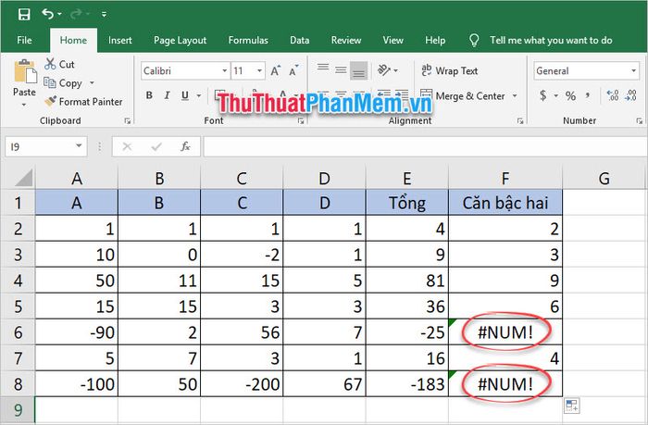The width and height of the screenshot is (648, 425).
Task: Expand the General number format dropdown
Action: pos(633,70)
